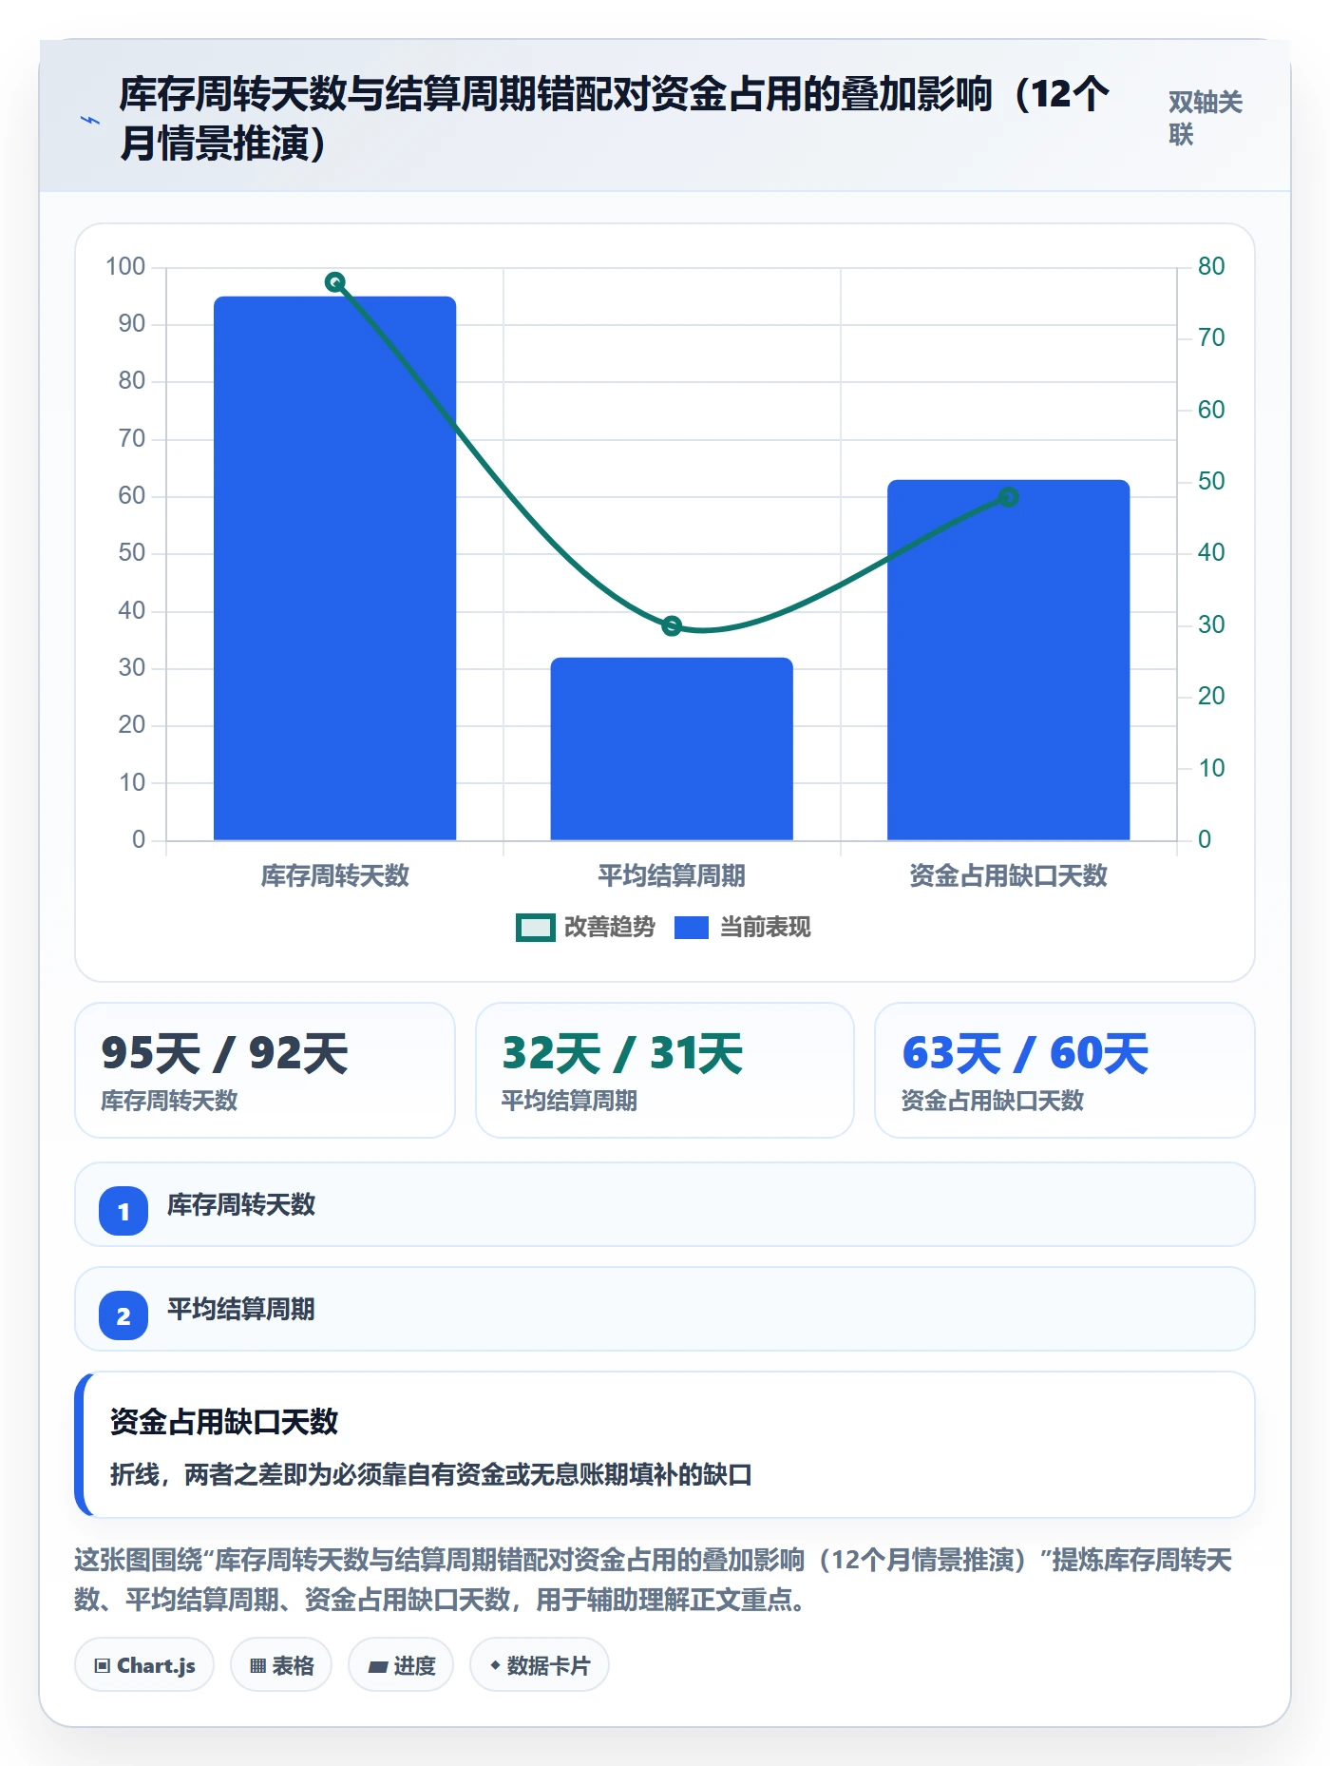The image size is (1330, 1766).
Task: Toggle the 改善趋势 legend swatch
Action: coord(535,928)
